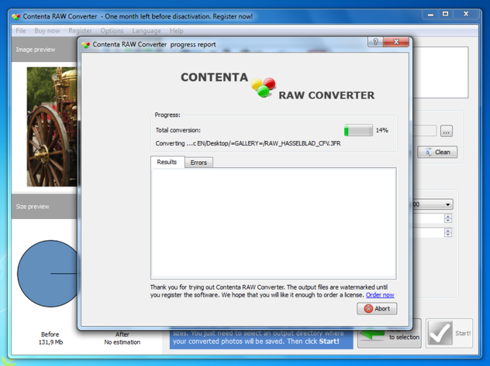Image resolution: width=490 pixels, height=366 pixels.
Task: Open the Help menu
Action: [177, 31]
